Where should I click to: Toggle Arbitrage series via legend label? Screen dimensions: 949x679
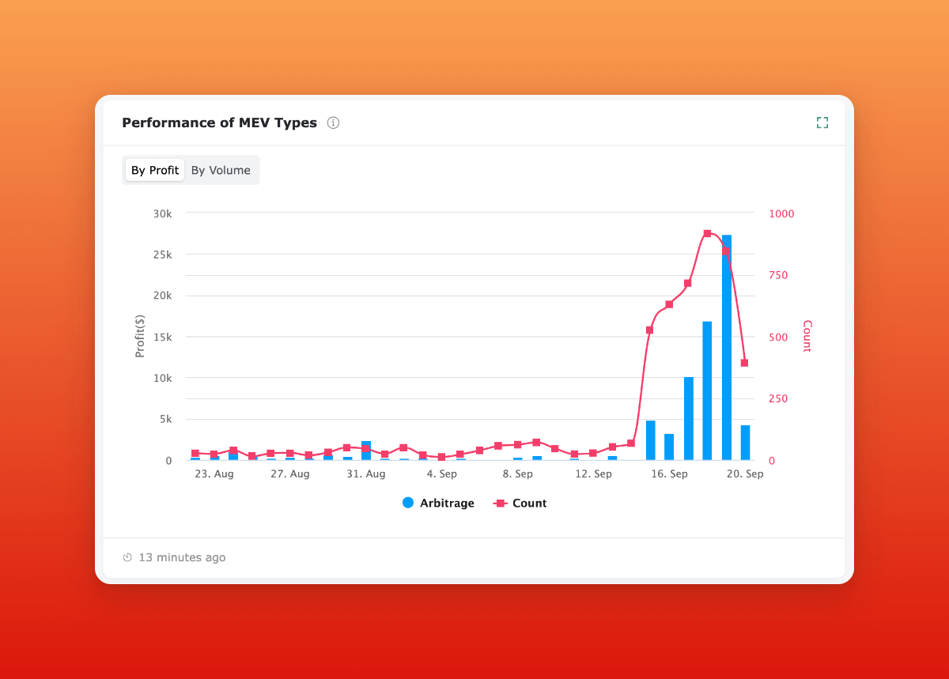click(x=447, y=503)
